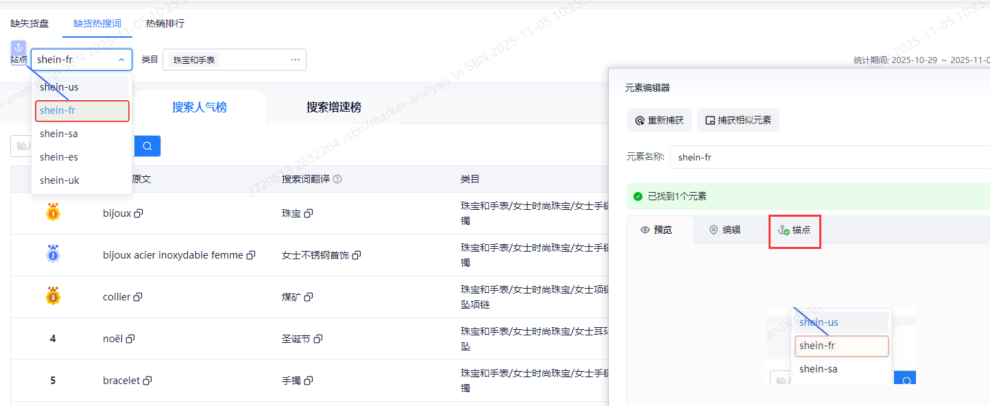
Task: Click the chevron arrow of site dropdown
Action: pyautogui.click(x=121, y=60)
